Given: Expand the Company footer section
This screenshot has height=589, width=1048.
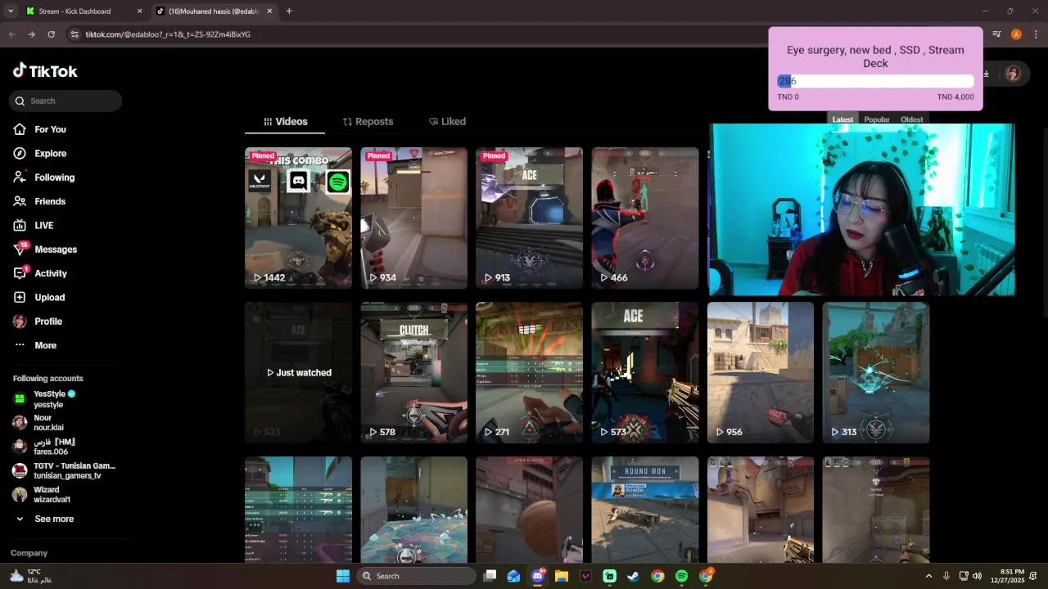Looking at the screenshot, I should 29,553.
